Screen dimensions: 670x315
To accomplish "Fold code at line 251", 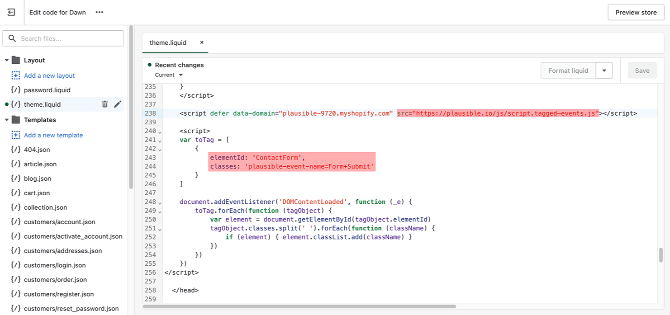I will pyautogui.click(x=160, y=229).
